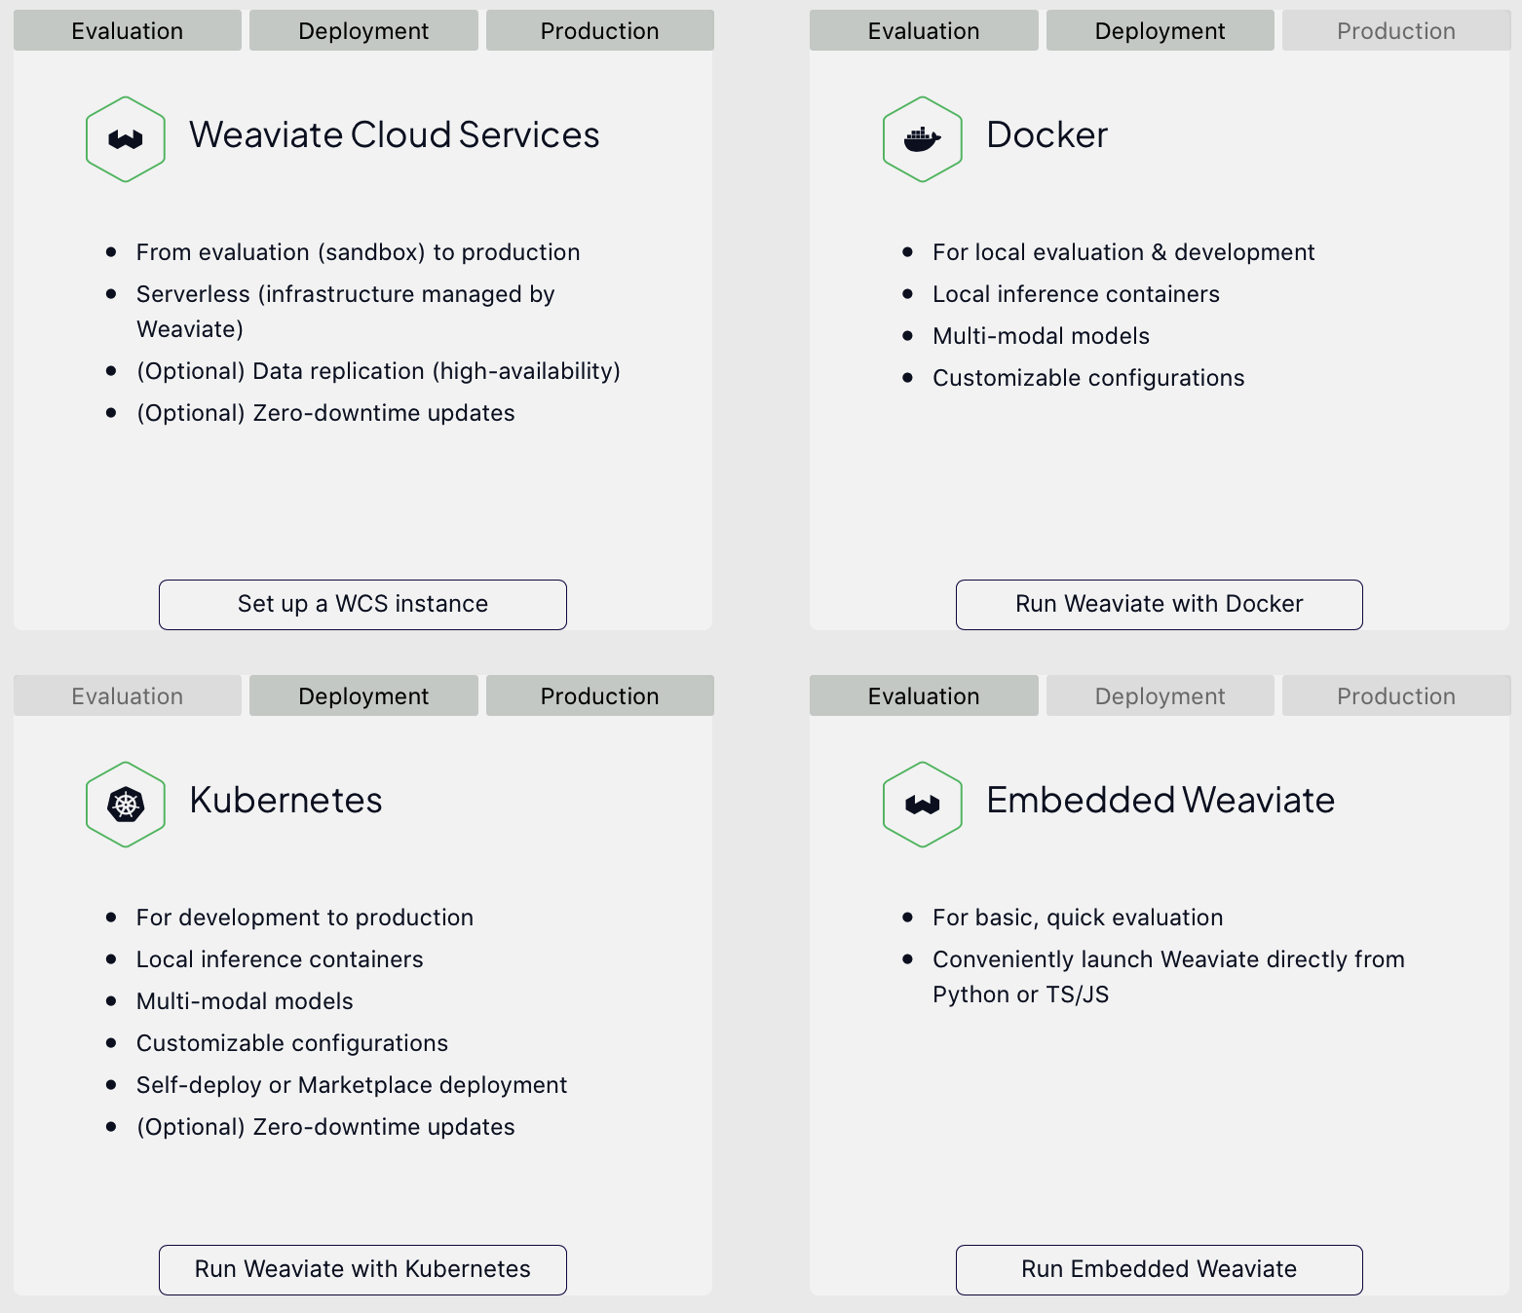Select Deployment tag on Kubernetes card

[x=363, y=695]
